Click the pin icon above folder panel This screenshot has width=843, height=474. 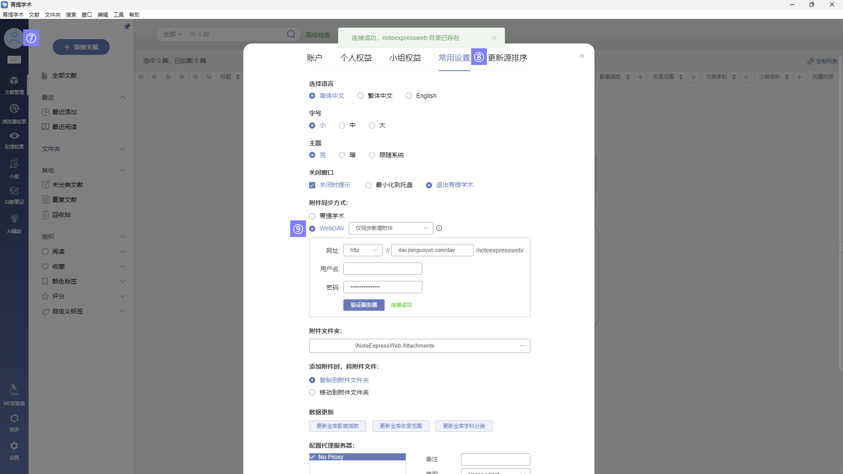click(x=127, y=27)
